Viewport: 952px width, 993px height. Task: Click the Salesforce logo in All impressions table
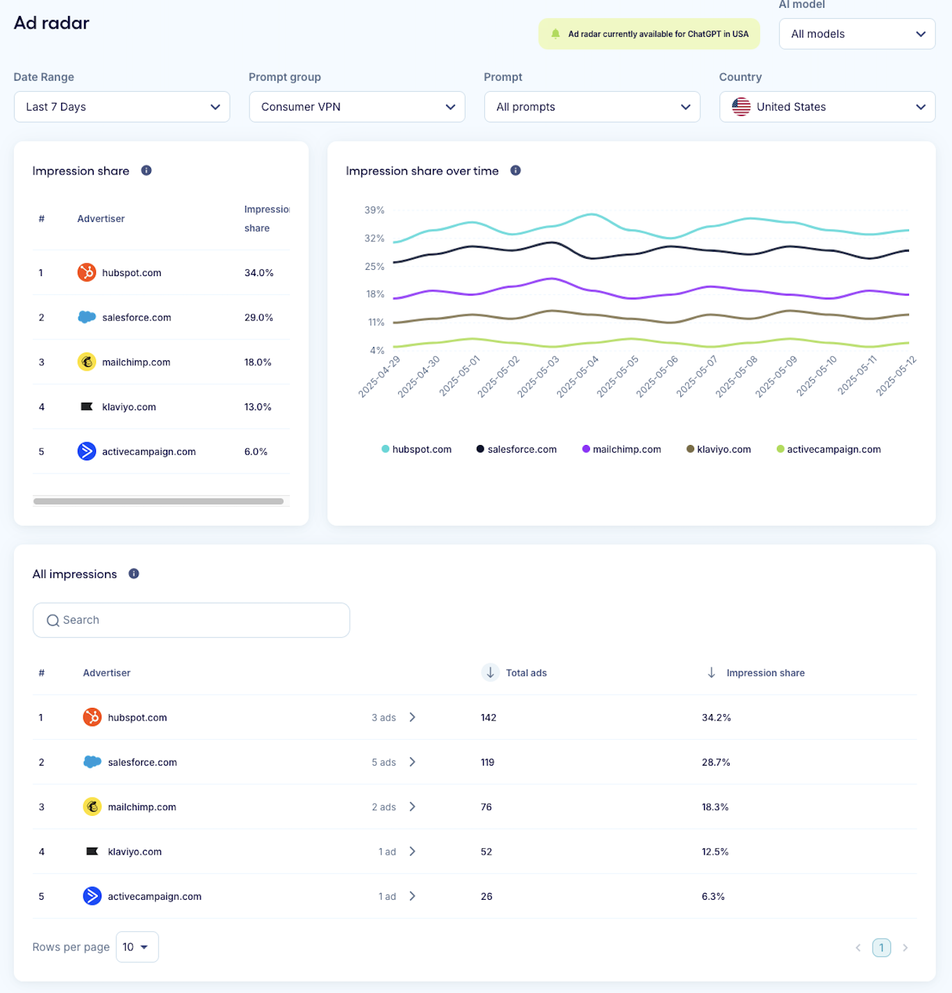click(92, 762)
